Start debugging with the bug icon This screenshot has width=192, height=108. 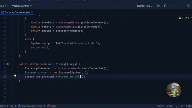(165, 6)
